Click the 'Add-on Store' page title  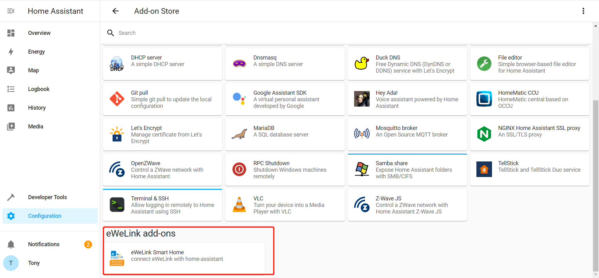(x=157, y=11)
